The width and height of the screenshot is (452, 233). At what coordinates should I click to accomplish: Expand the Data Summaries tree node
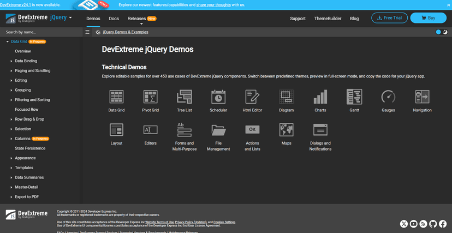pos(11,178)
